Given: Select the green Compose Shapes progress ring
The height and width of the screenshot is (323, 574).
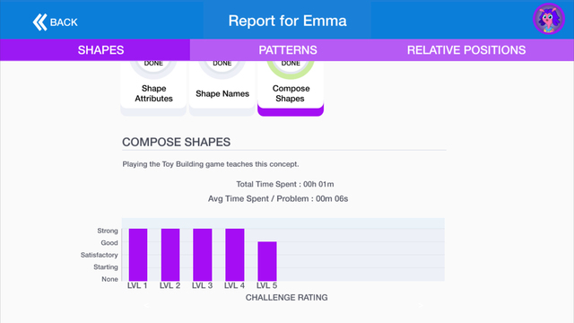Looking at the screenshot, I should (x=291, y=69).
